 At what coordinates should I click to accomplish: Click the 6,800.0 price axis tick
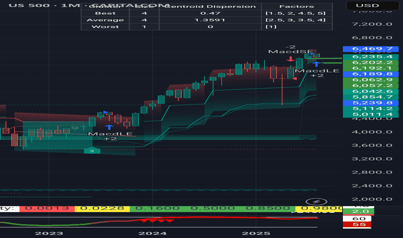(x=372, y=38)
